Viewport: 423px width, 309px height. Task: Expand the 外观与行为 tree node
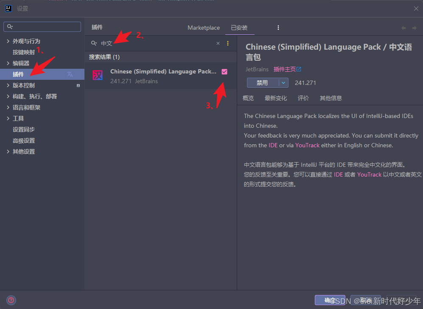click(x=8, y=41)
